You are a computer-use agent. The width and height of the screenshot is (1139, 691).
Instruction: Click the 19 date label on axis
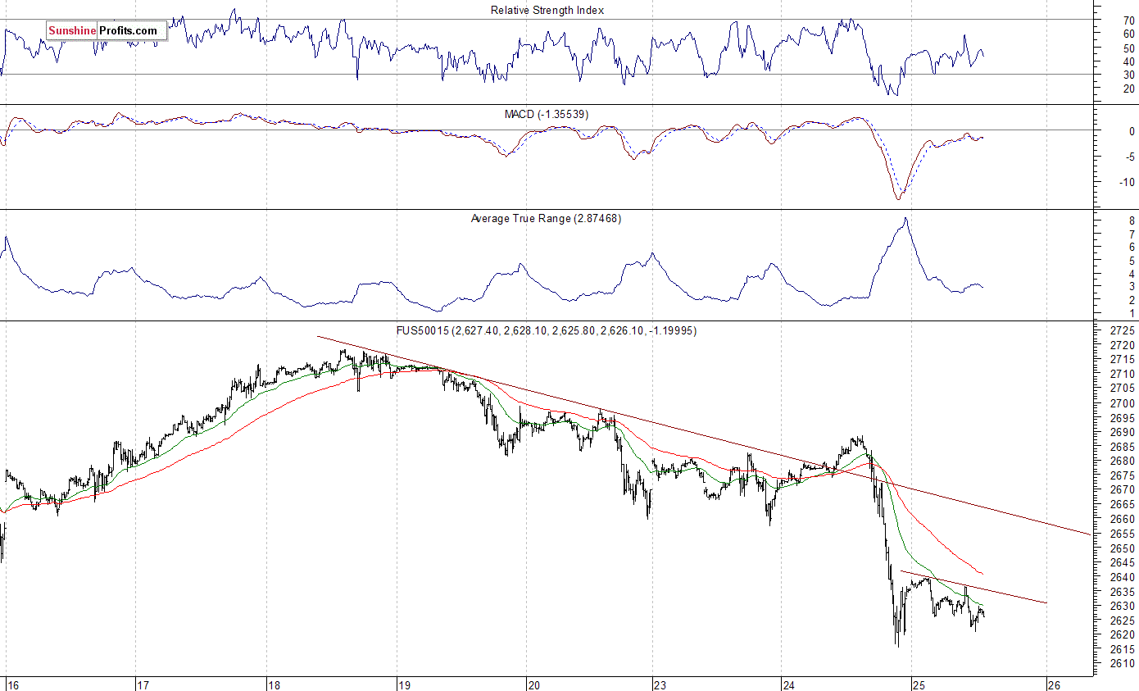[x=403, y=684]
